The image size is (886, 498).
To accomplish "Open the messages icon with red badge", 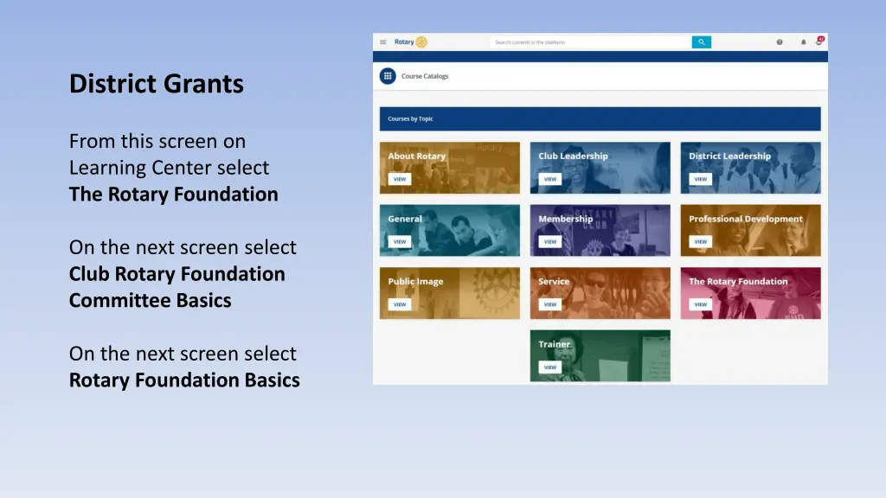I will coord(819,41).
